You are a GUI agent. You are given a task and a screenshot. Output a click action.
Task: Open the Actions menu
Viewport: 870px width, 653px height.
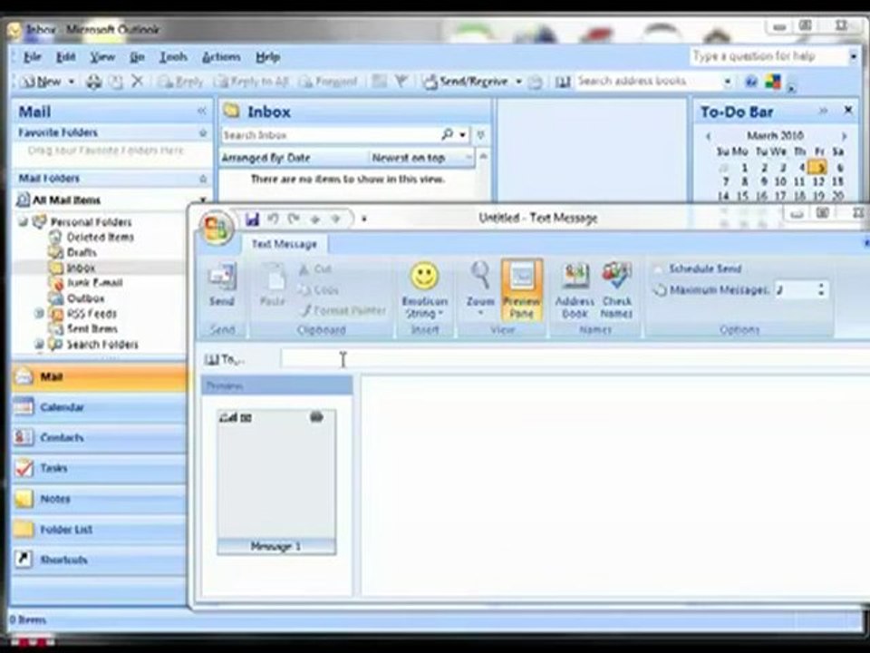point(221,56)
